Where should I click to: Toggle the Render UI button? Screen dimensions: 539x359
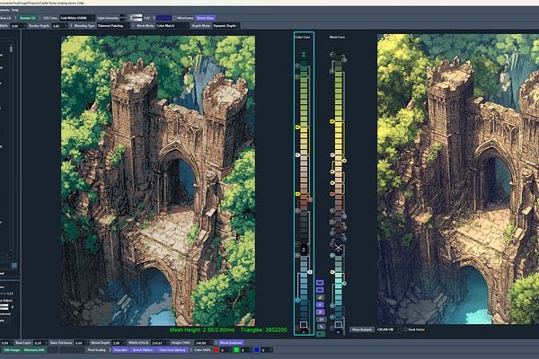pyautogui.click(x=28, y=17)
